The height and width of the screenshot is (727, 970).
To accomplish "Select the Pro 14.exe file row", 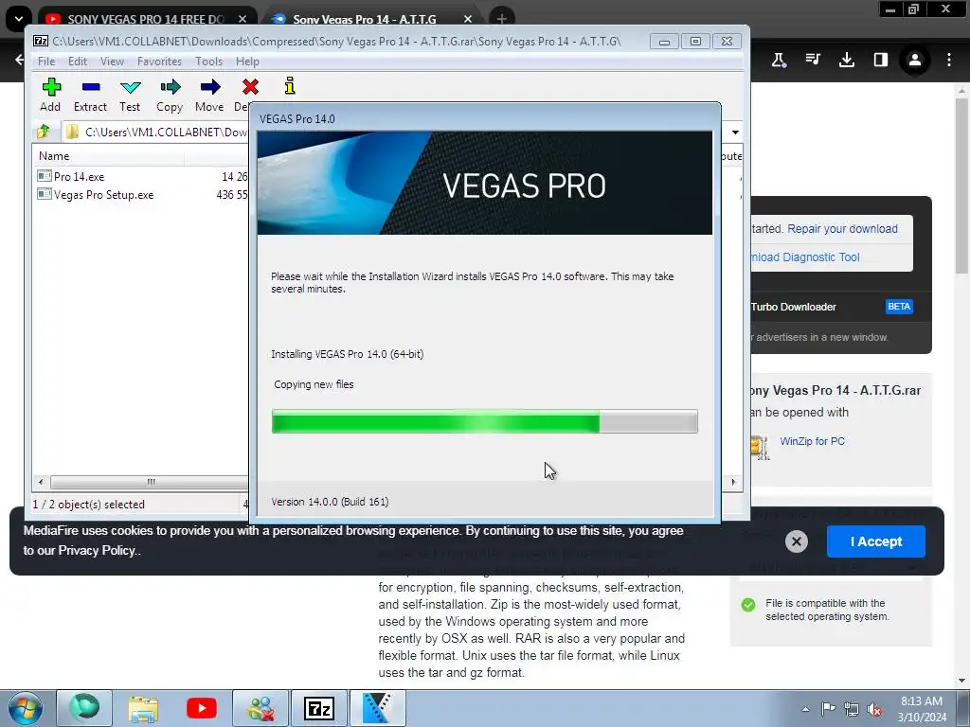I will (142, 177).
